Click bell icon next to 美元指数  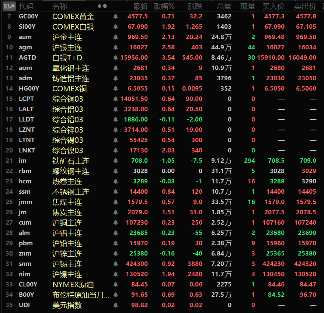click(115, 305)
